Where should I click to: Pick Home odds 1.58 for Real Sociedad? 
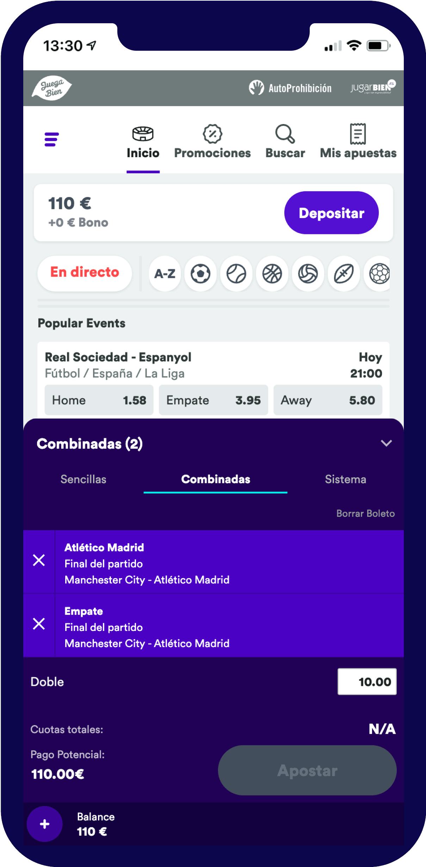99,400
